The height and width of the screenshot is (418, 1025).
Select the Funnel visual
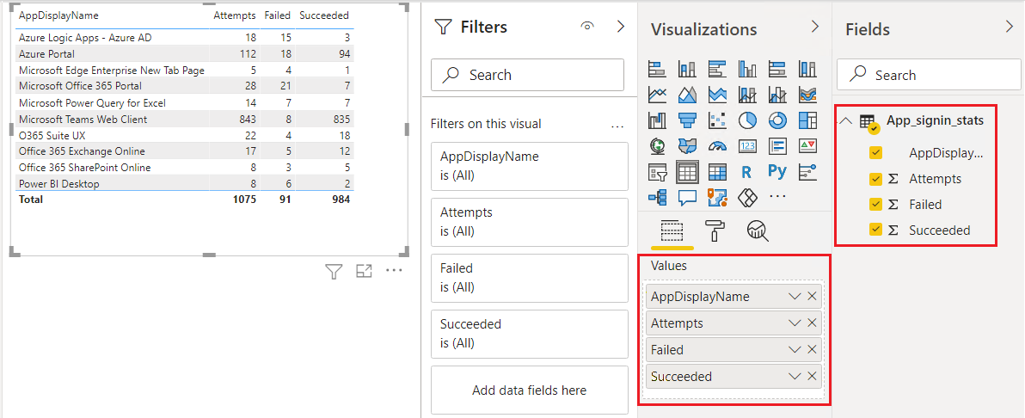point(687,120)
